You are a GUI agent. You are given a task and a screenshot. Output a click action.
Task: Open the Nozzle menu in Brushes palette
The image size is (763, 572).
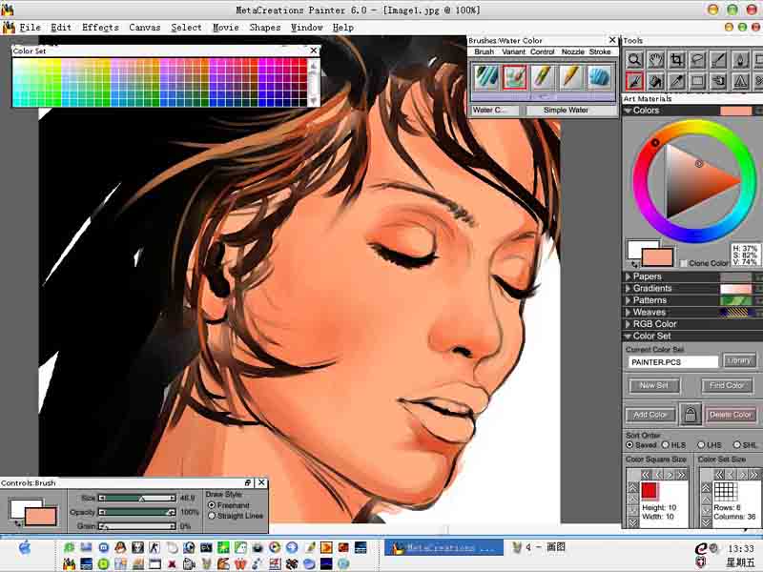click(x=573, y=51)
